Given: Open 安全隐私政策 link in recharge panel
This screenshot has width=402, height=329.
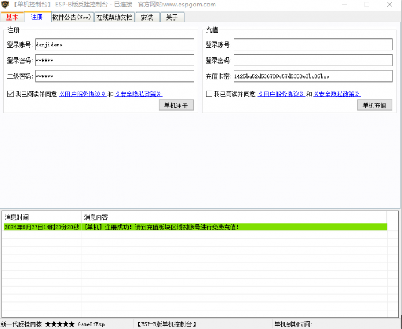Looking at the screenshot, I should [337, 94].
